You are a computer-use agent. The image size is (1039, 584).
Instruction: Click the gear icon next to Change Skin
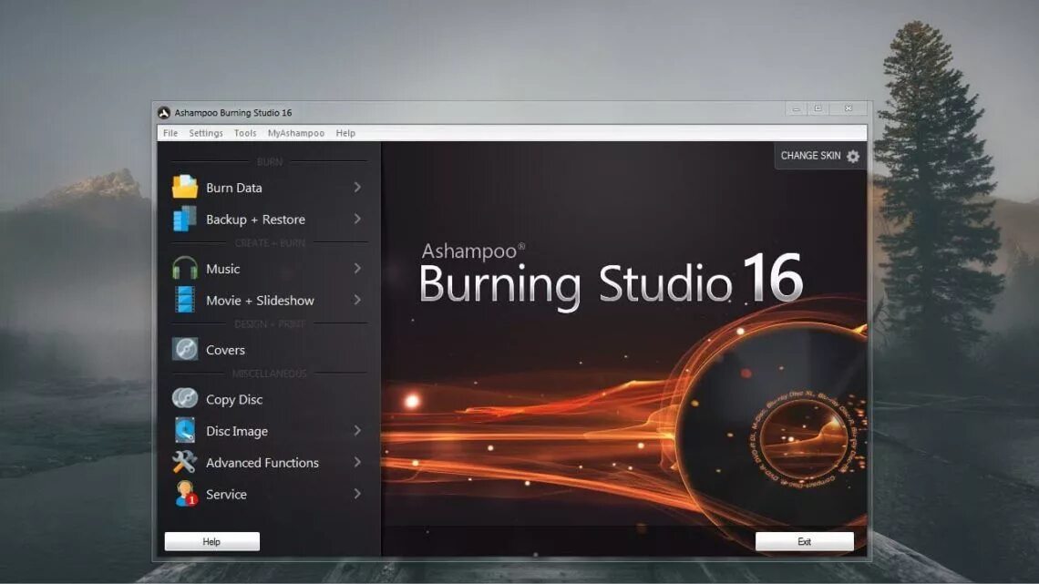(x=852, y=156)
